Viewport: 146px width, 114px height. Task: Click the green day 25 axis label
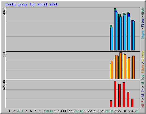point(111,111)
